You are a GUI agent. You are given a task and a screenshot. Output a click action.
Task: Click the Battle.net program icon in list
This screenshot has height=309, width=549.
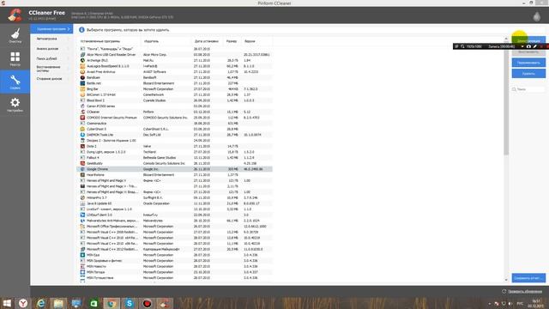[x=82, y=83]
